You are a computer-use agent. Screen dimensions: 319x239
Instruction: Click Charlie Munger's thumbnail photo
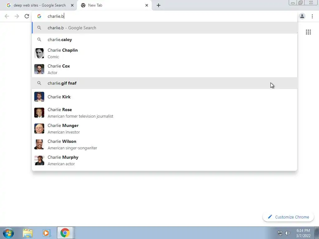pos(39,129)
